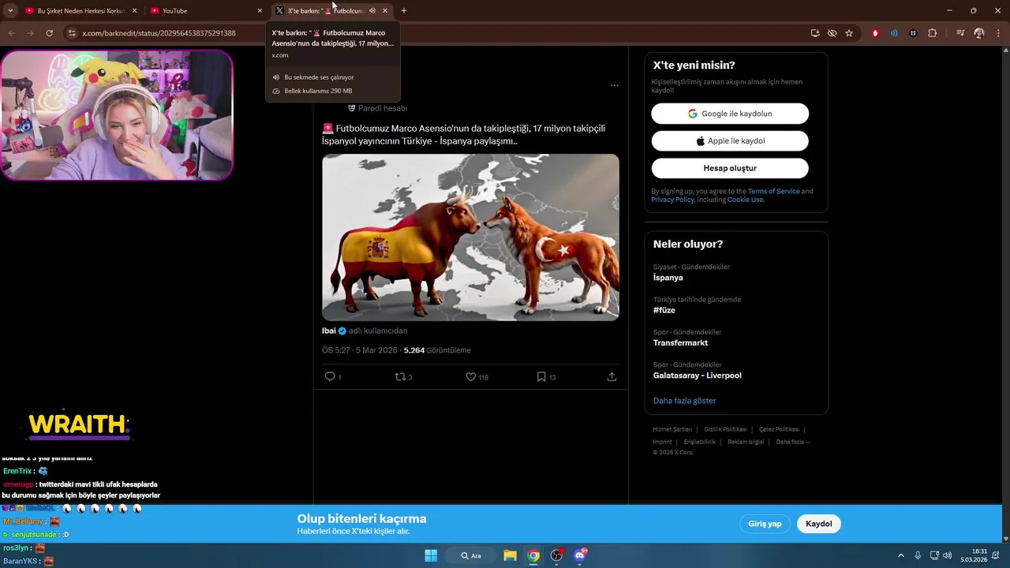Open the Cookie Use link
Screen dimensions: 1010x568
(x=745, y=200)
